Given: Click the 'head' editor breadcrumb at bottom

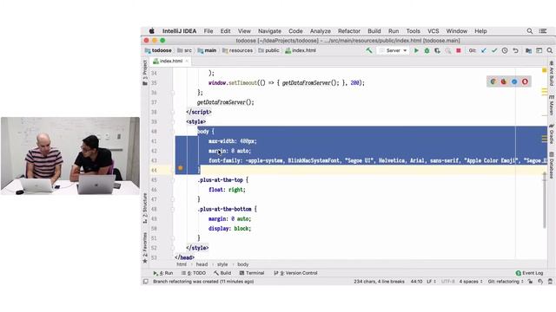Looking at the screenshot, I should 202,264.
